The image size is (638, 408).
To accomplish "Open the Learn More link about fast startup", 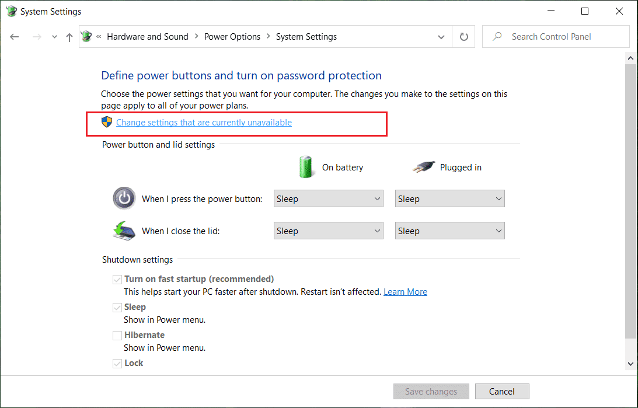I will coord(405,291).
